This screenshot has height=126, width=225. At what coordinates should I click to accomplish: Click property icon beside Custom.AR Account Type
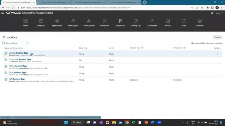(6, 60)
